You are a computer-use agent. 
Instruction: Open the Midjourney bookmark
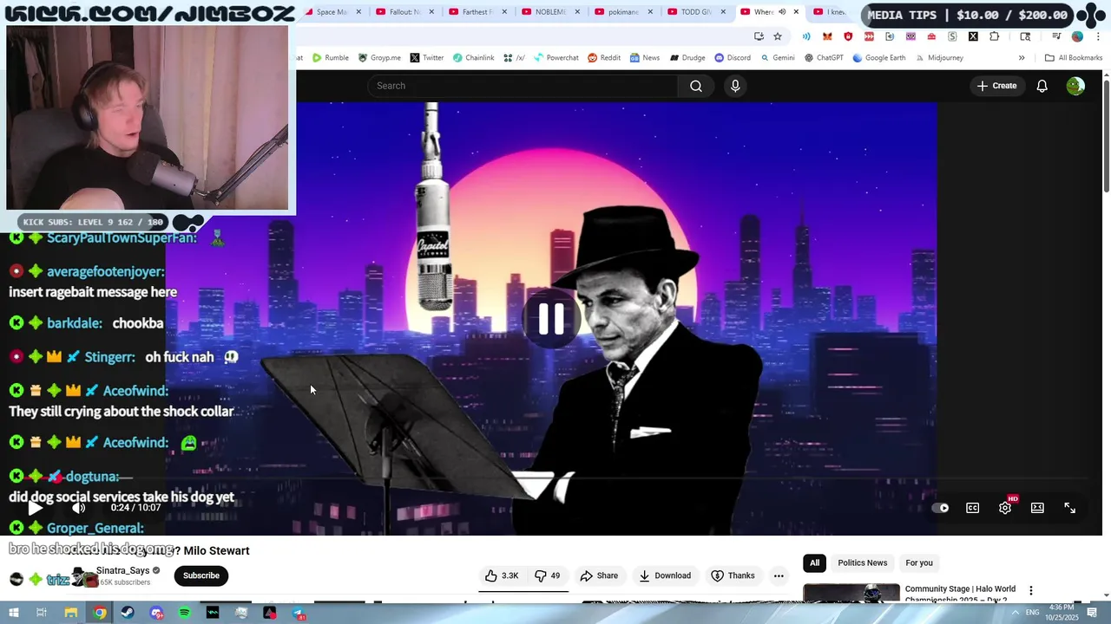pyautogui.click(x=938, y=58)
